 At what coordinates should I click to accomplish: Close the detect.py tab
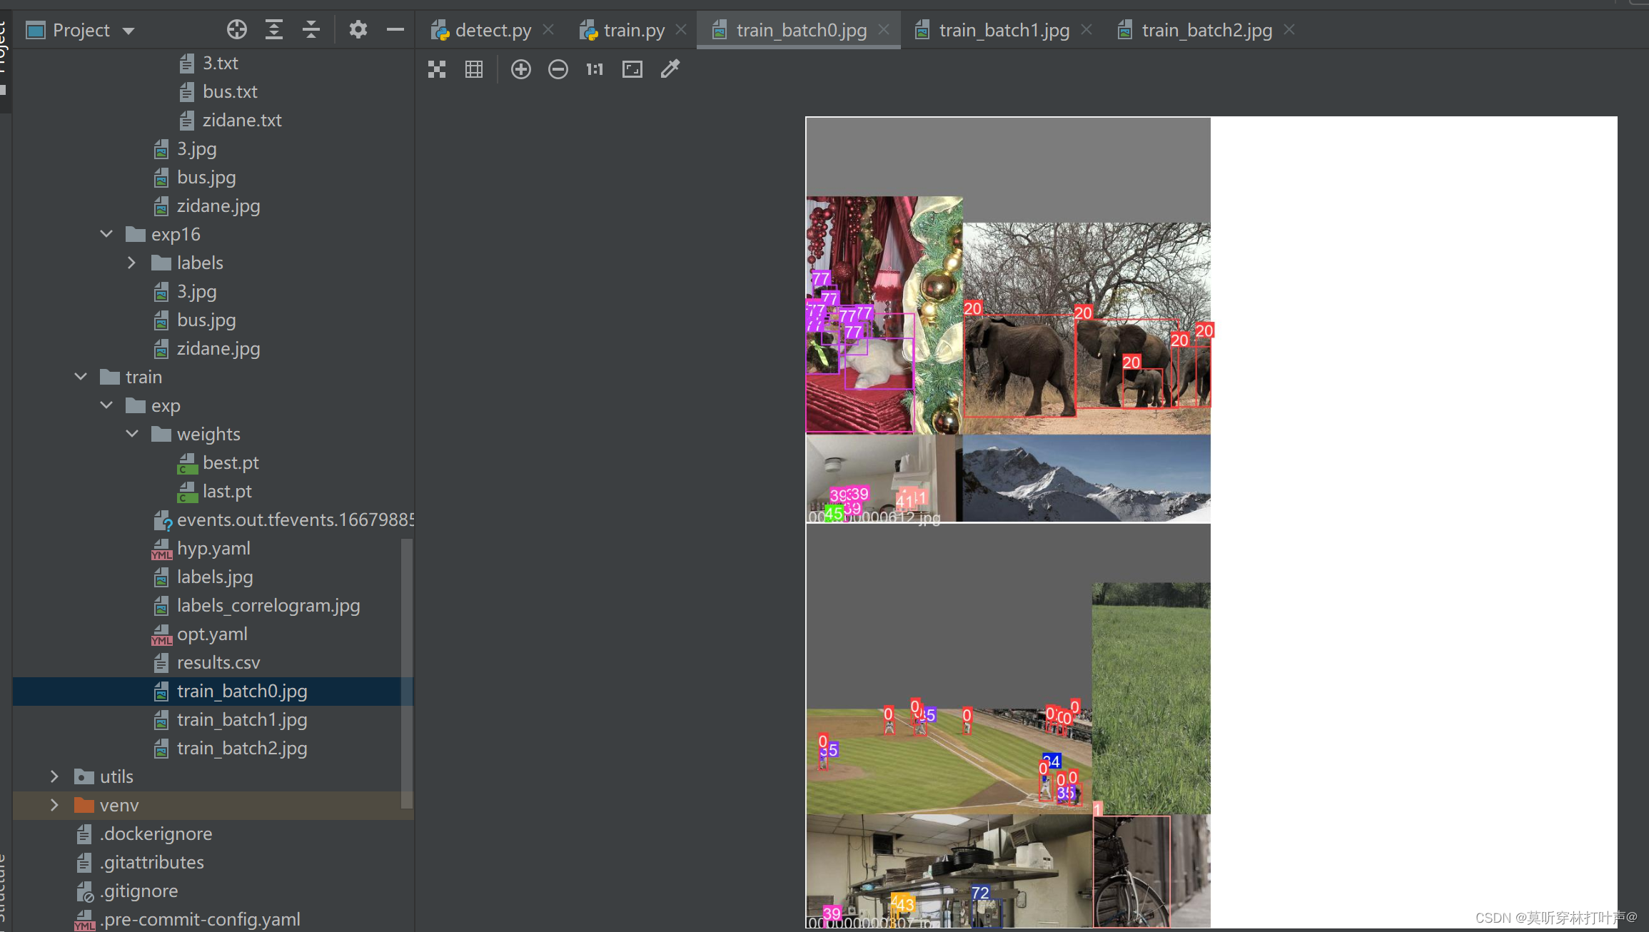pos(548,30)
